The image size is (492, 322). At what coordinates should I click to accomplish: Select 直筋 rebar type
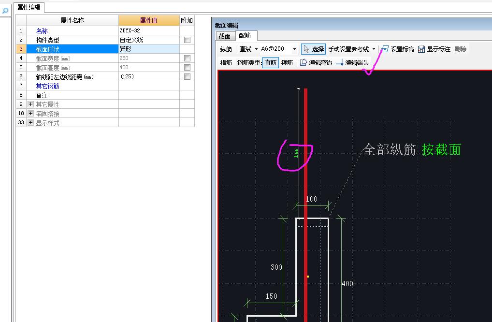tap(271, 62)
